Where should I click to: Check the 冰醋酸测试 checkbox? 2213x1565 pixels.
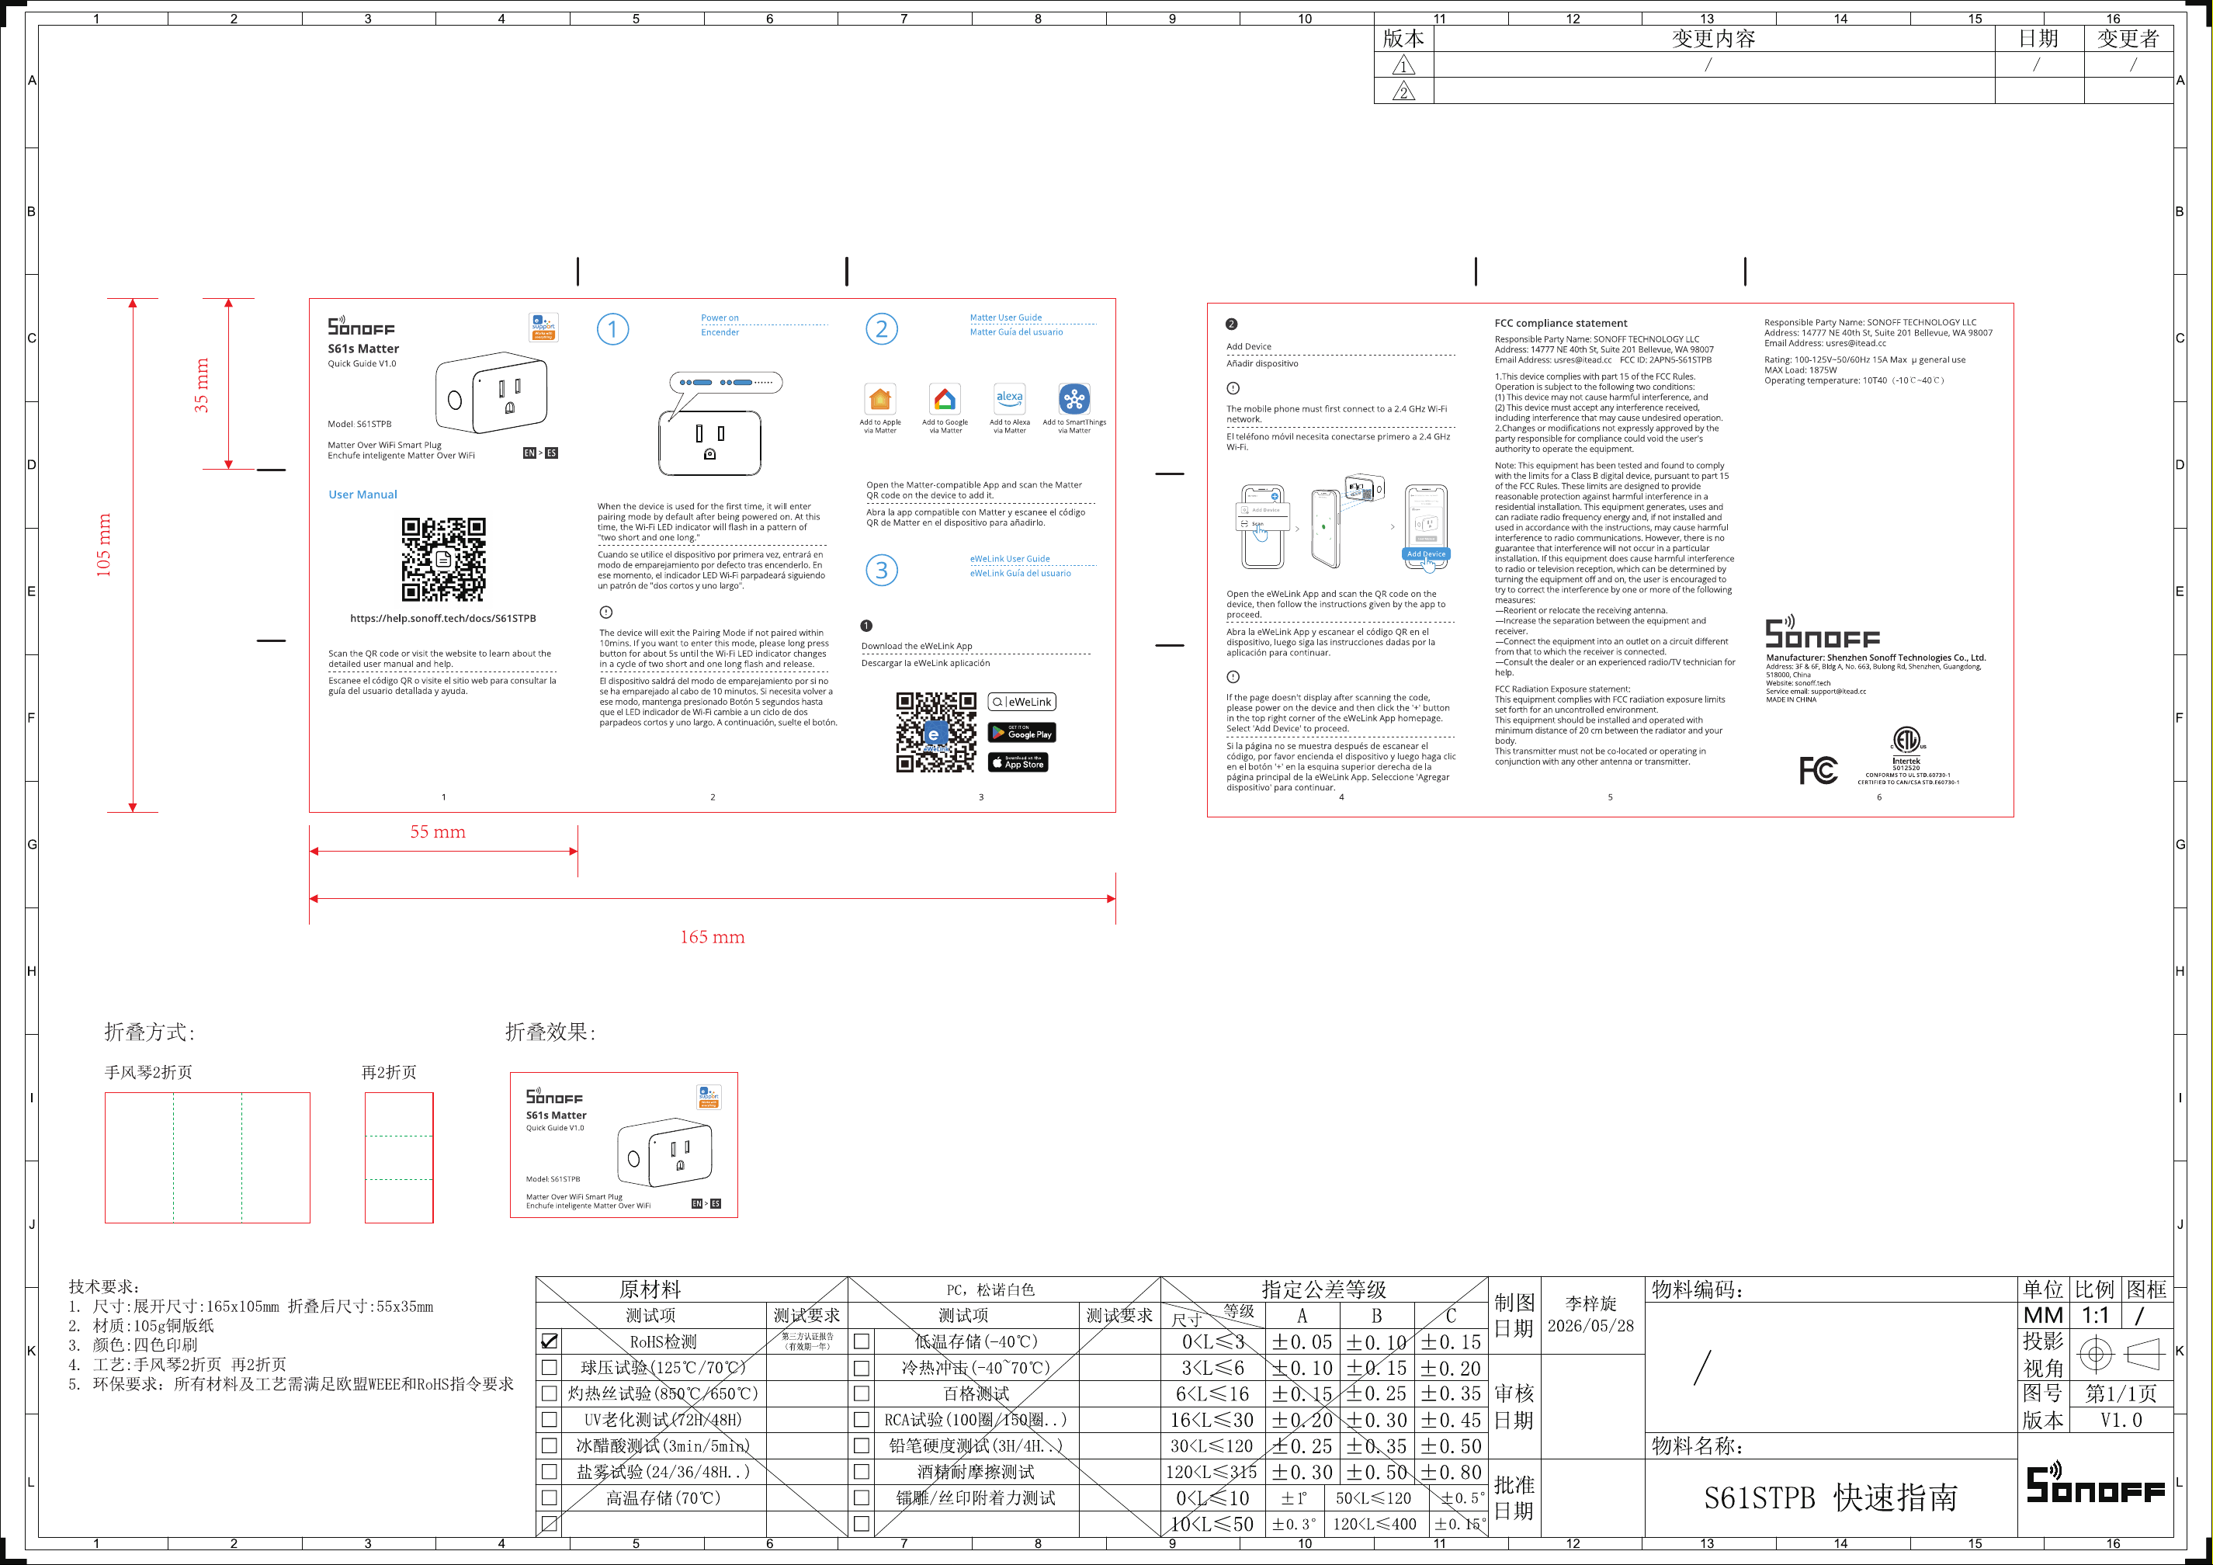[550, 1445]
